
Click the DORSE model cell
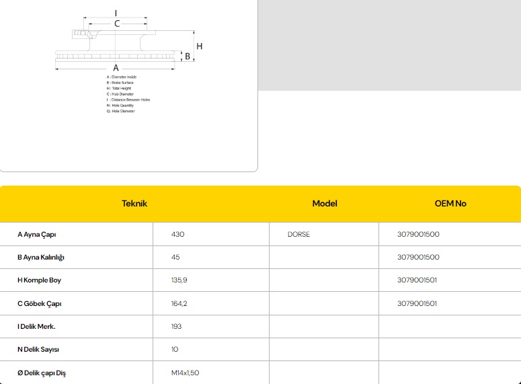point(298,234)
